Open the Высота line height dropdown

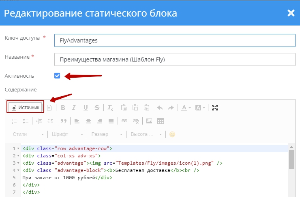coord(146,134)
